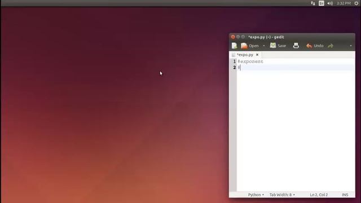This screenshot has width=361, height=203.
Task: Maximize the gedit window
Action: pos(243,37)
